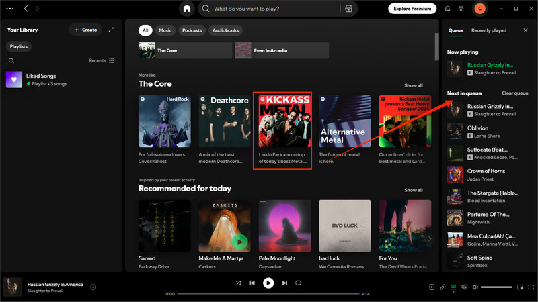Open Connect to a device icon

464,287
